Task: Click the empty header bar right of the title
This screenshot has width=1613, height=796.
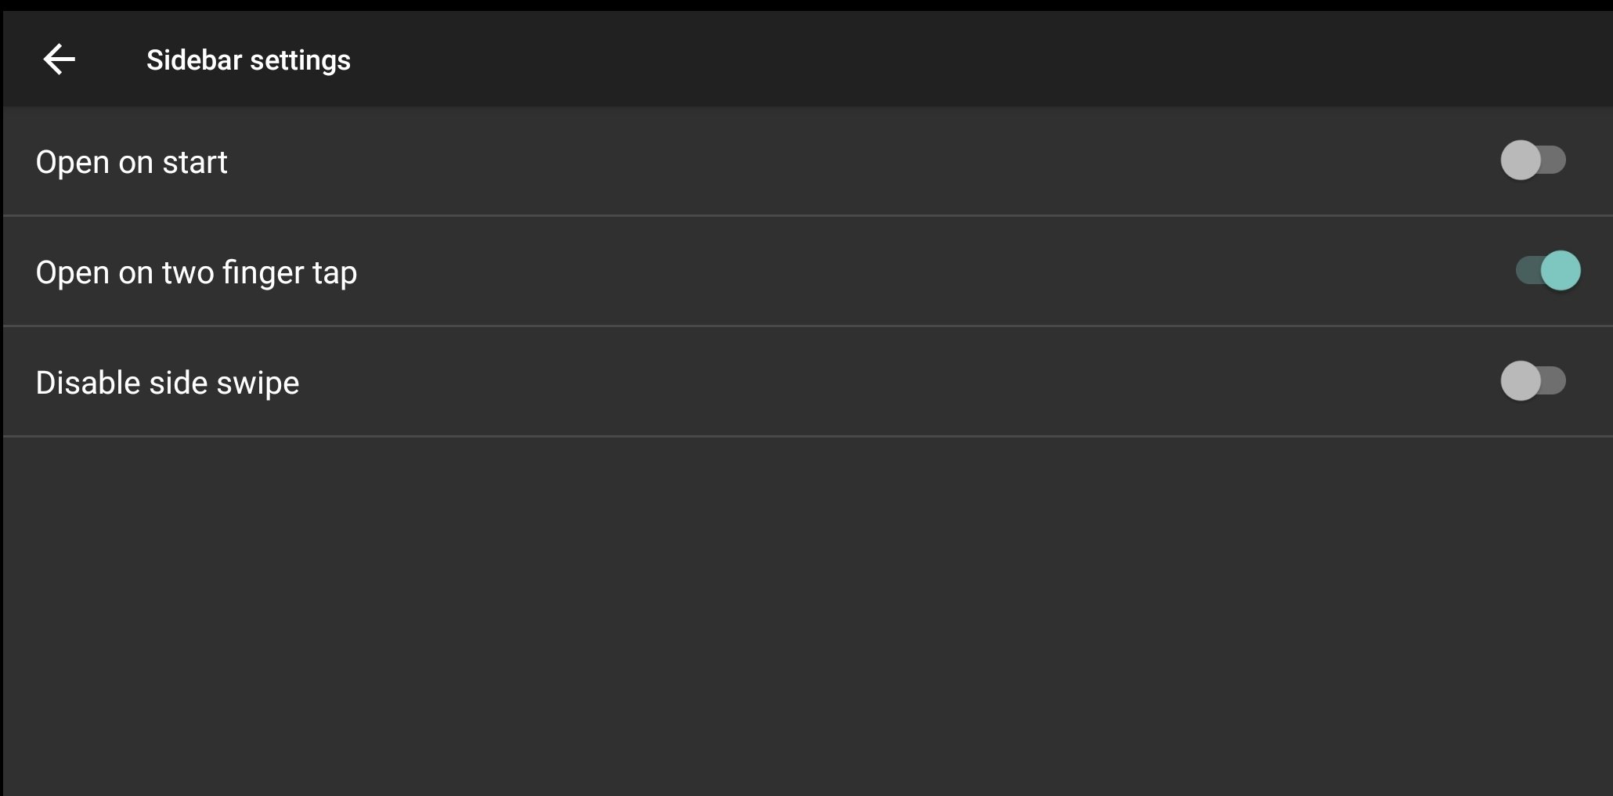Action: (979, 59)
